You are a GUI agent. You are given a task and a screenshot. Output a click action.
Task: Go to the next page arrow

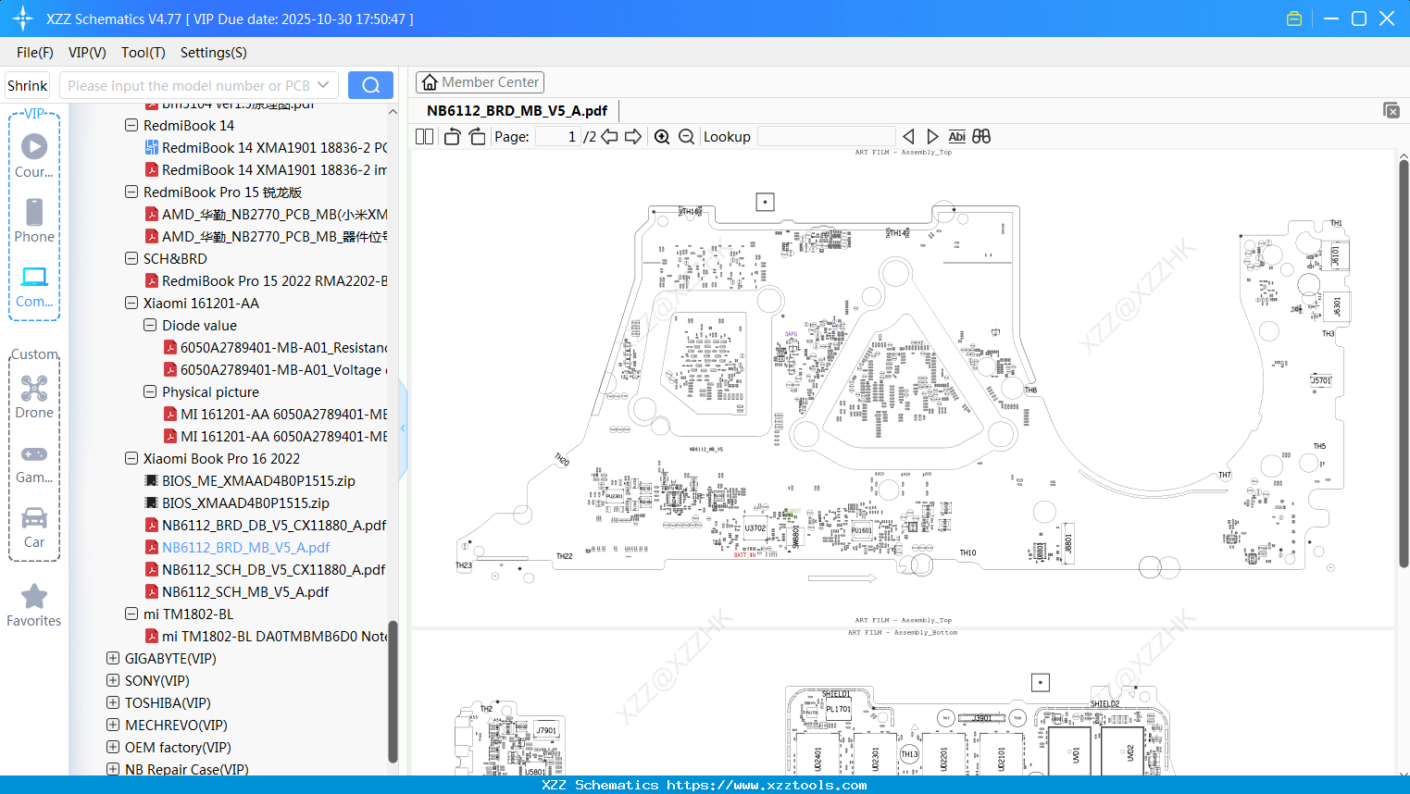tap(633, 137)
